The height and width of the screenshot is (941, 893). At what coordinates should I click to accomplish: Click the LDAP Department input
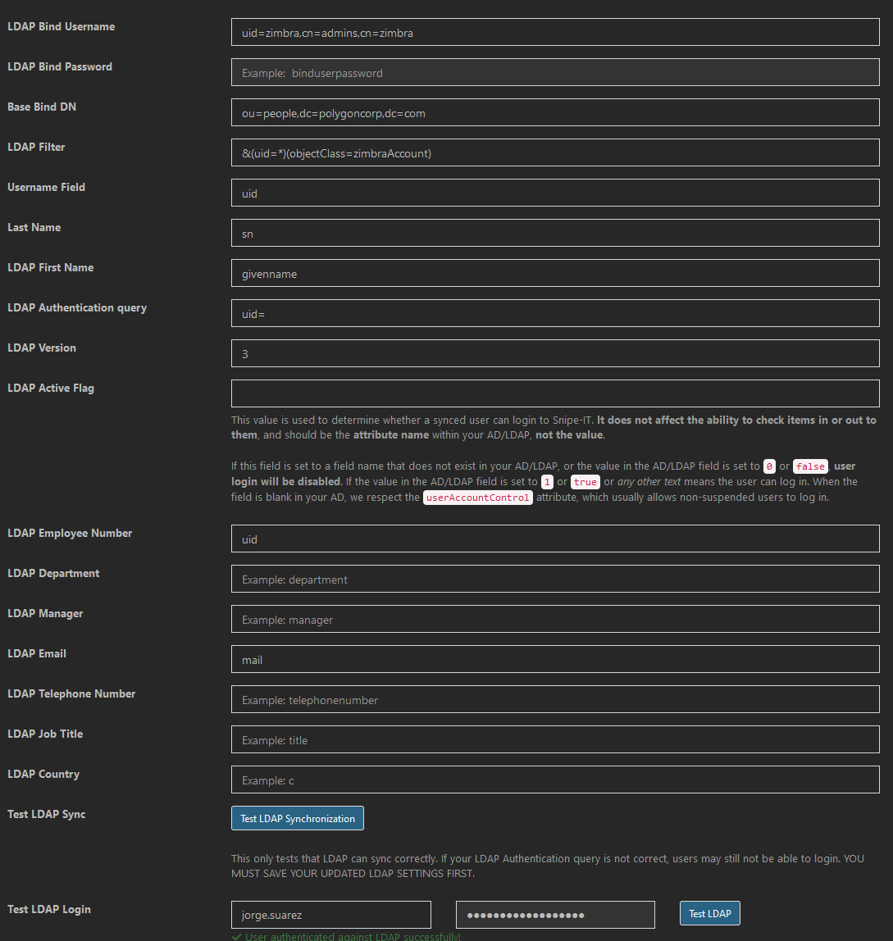tap(554, 578)
